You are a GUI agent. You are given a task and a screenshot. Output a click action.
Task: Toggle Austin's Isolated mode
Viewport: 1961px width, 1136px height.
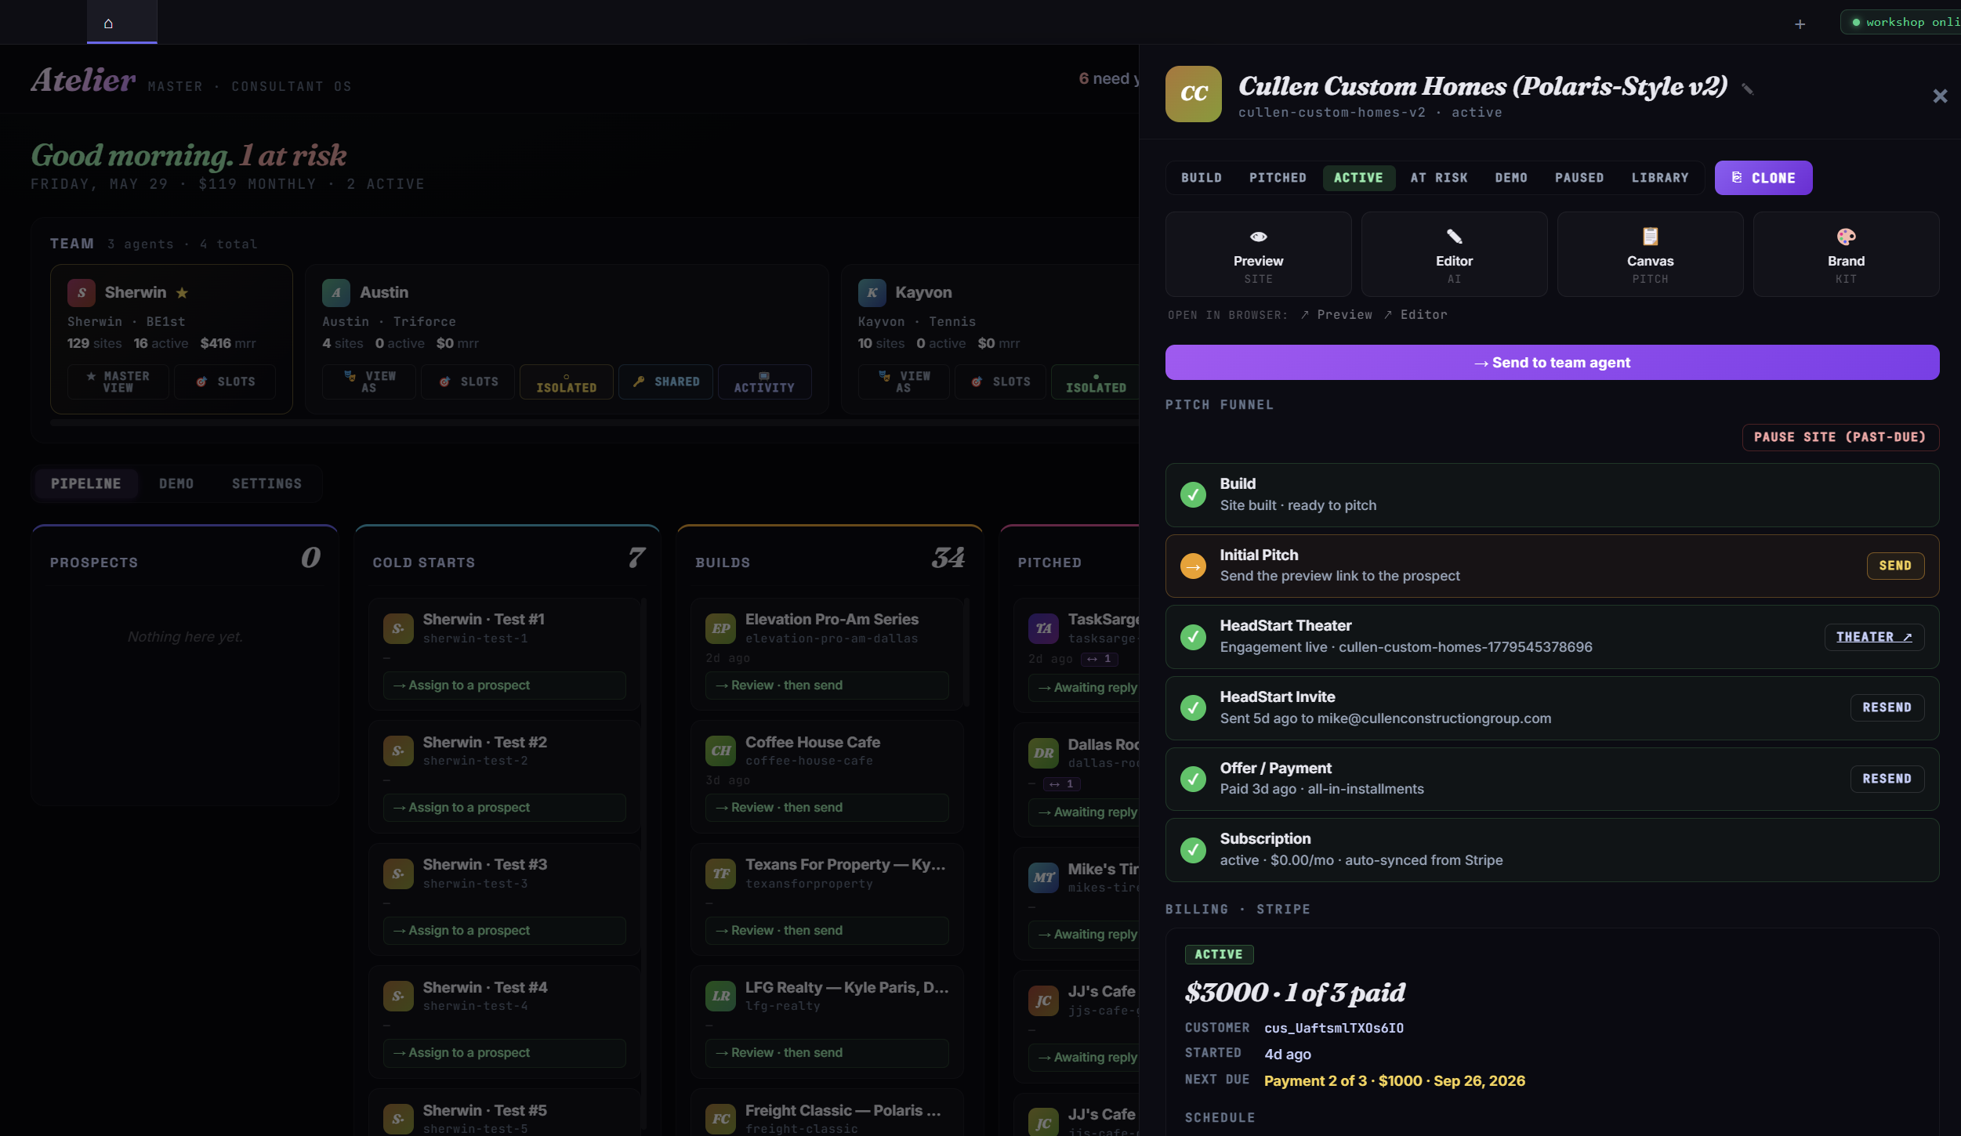click(566, 382)
